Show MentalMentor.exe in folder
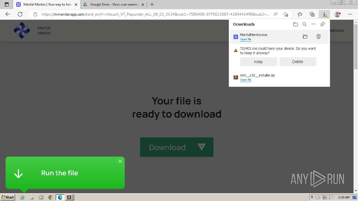 click(x=305, y=37)
